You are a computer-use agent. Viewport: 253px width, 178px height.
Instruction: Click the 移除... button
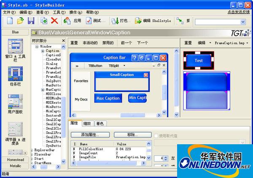click(x=133, y=135)
